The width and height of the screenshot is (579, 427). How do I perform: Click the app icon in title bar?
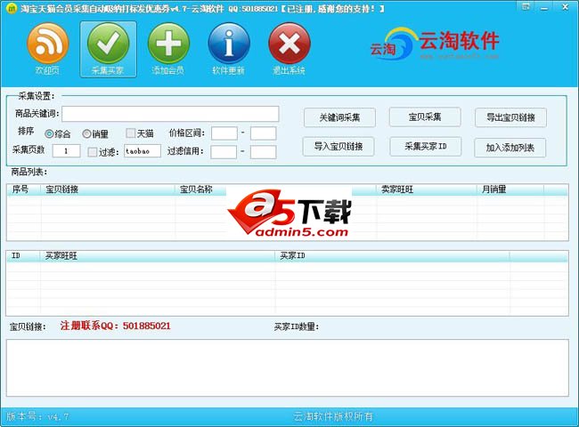12,8
